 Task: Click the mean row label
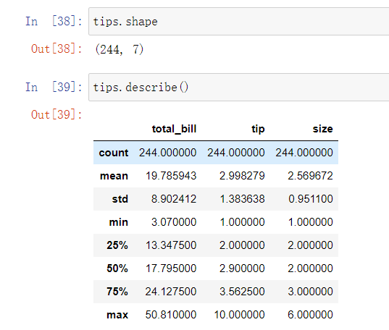(x=114, y=176)
